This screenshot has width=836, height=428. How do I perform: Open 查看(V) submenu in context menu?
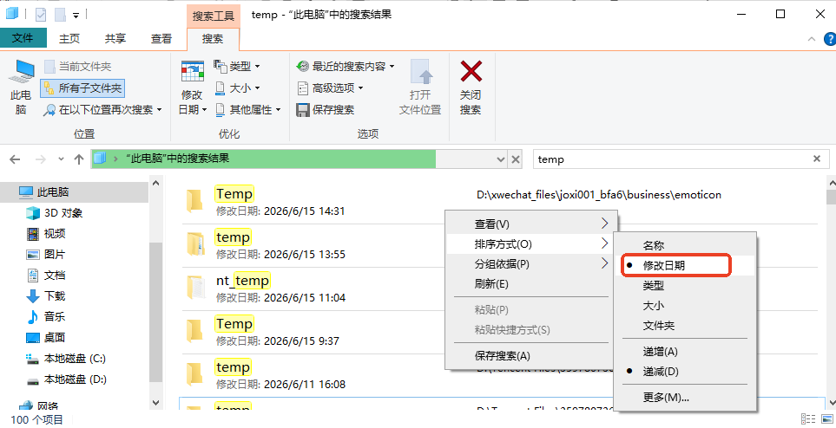click(531, 224)
